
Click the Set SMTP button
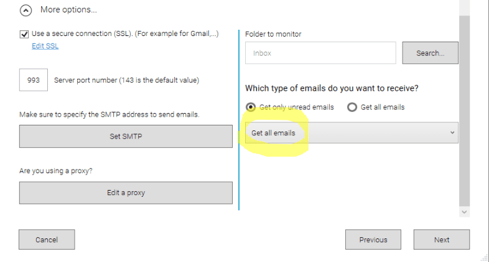click(126, 137)
